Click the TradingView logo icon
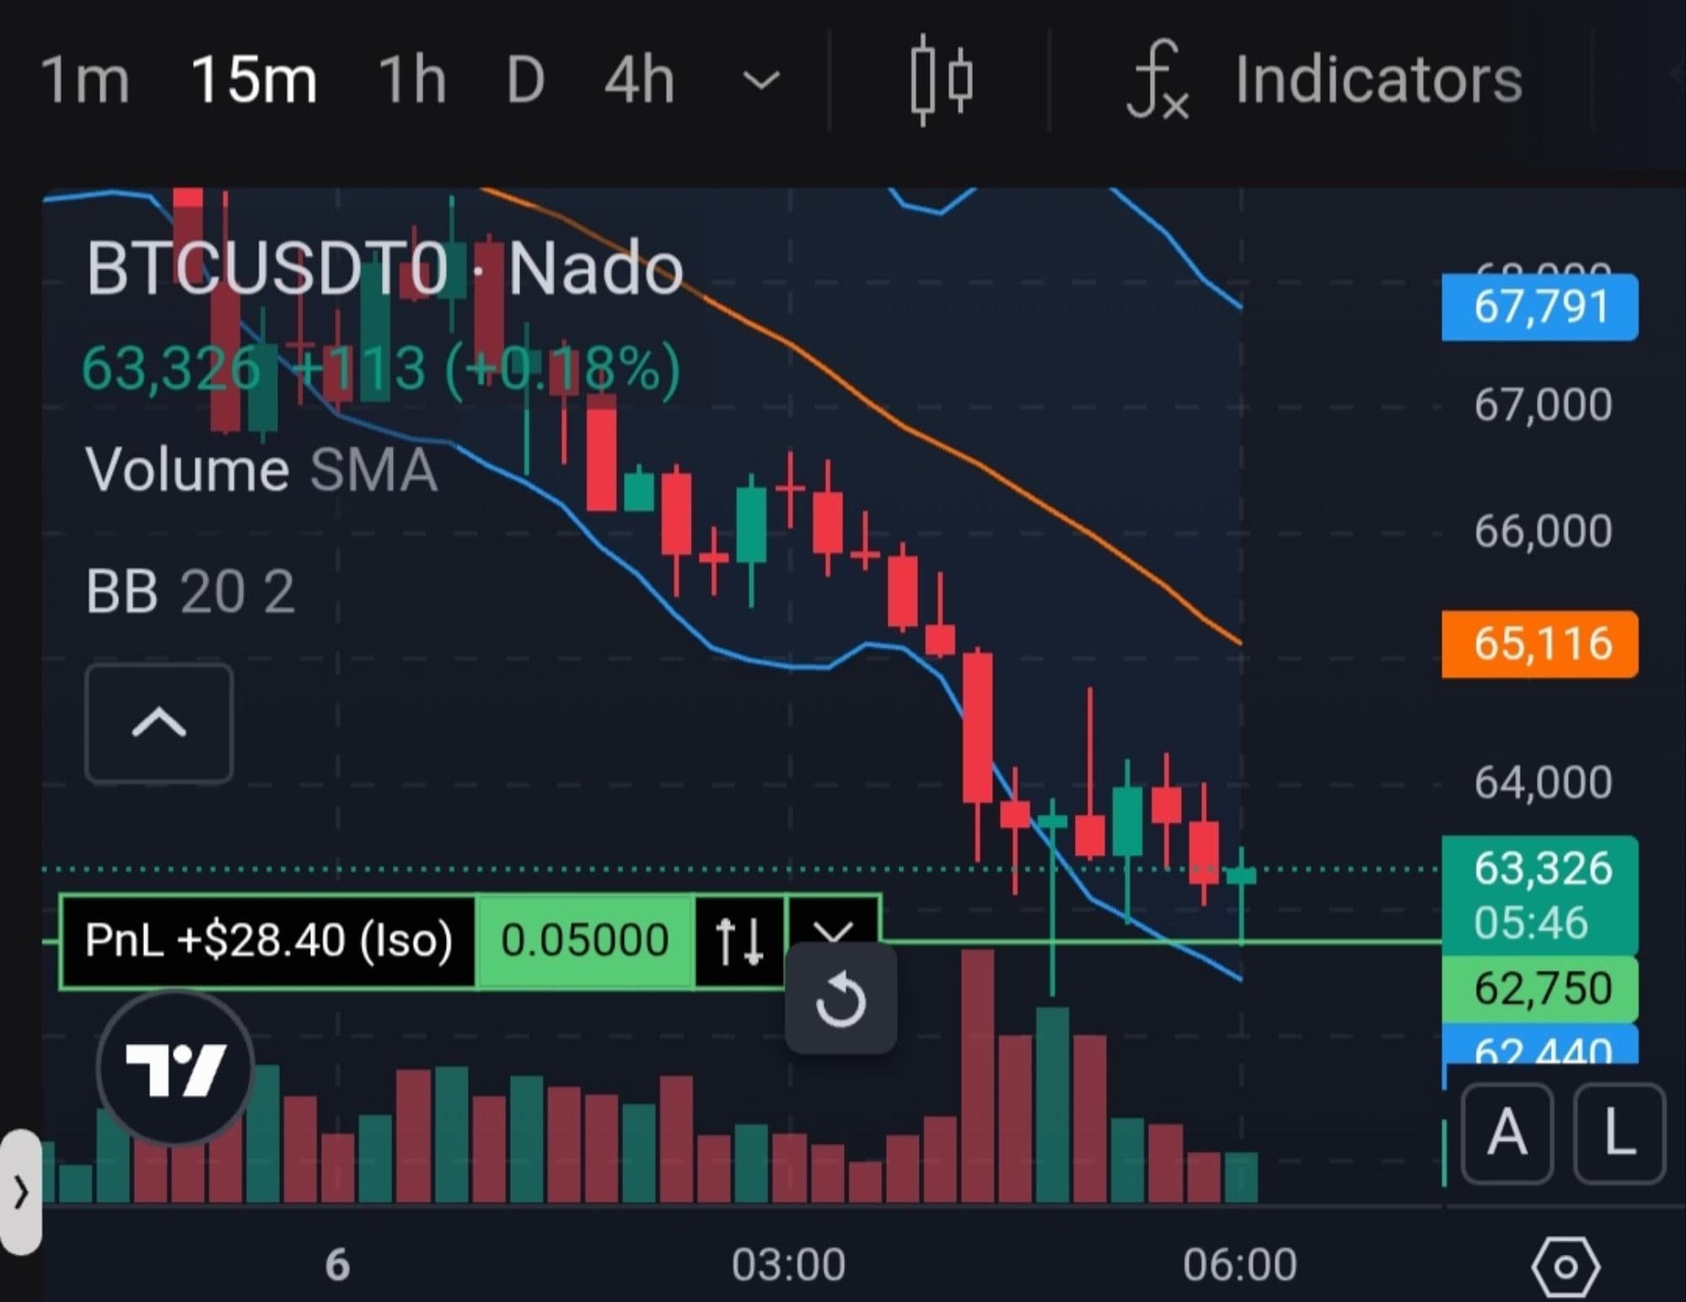 pos(175,1068)
